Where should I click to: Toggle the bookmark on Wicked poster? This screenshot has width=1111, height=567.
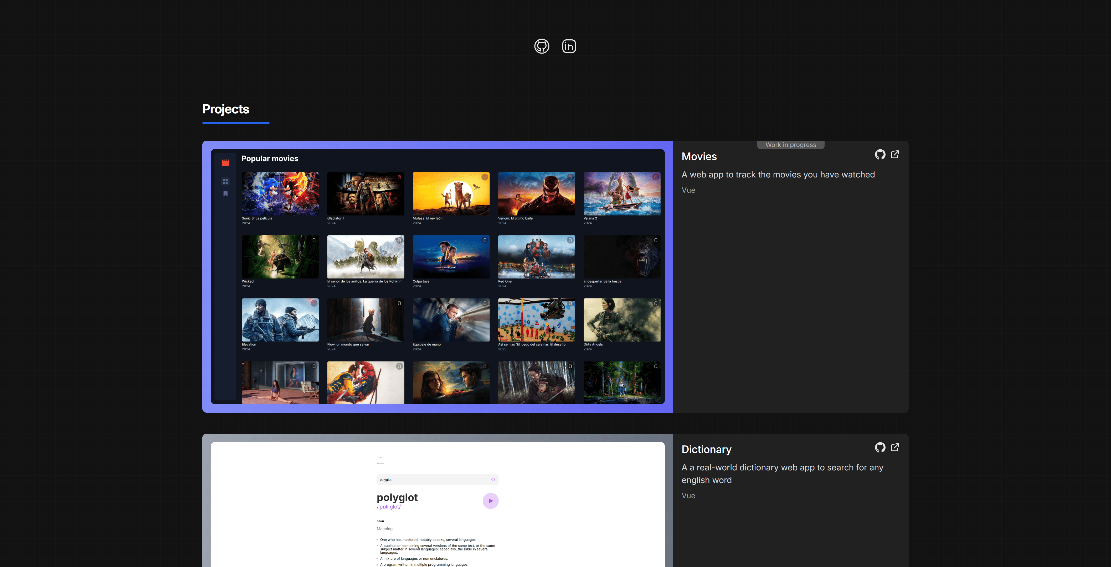point(314,240)
